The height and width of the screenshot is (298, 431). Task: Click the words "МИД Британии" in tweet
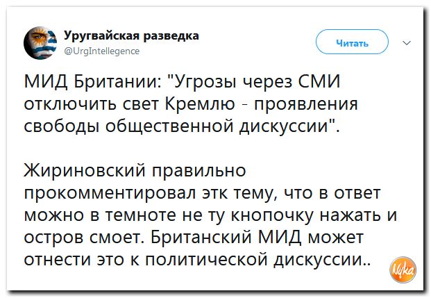click(93, 81)
